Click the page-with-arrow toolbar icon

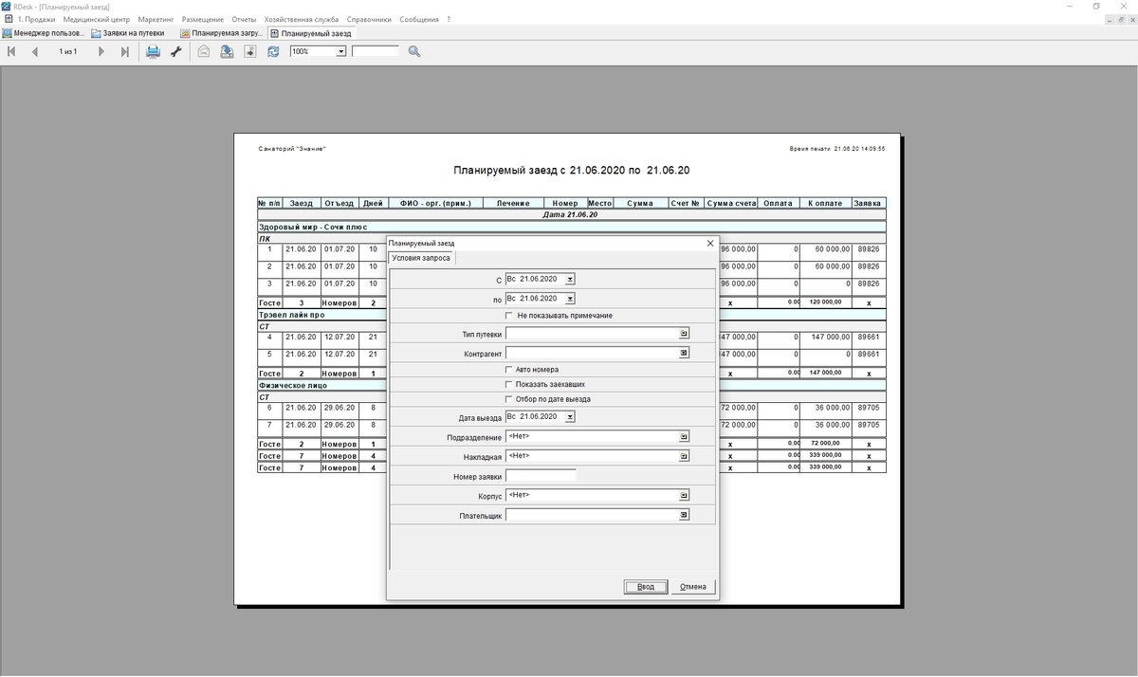pos(250,52)
